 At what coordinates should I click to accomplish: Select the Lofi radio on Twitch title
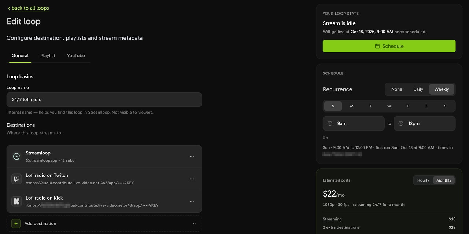(x=47, y=175)
